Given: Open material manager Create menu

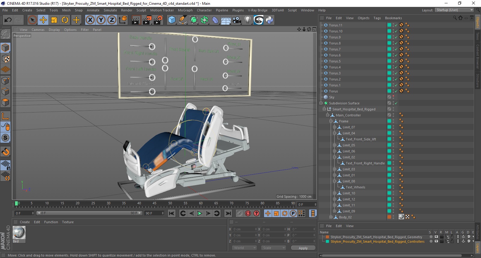Looking at the screenshot, I should (x=25, y=222).
